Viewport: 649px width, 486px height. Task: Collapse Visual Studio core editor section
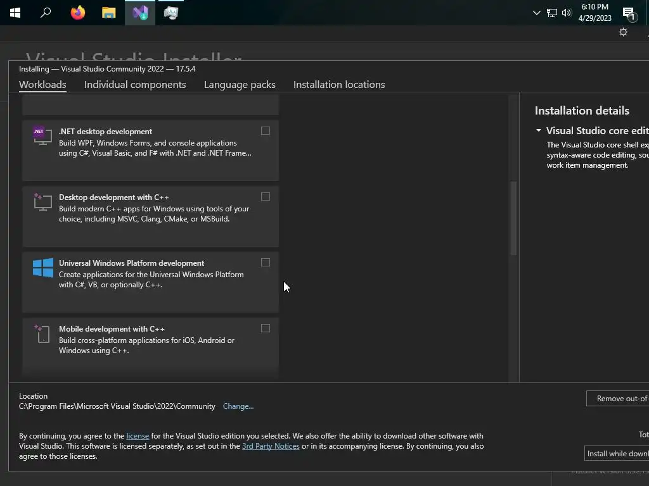pos(539,130)
